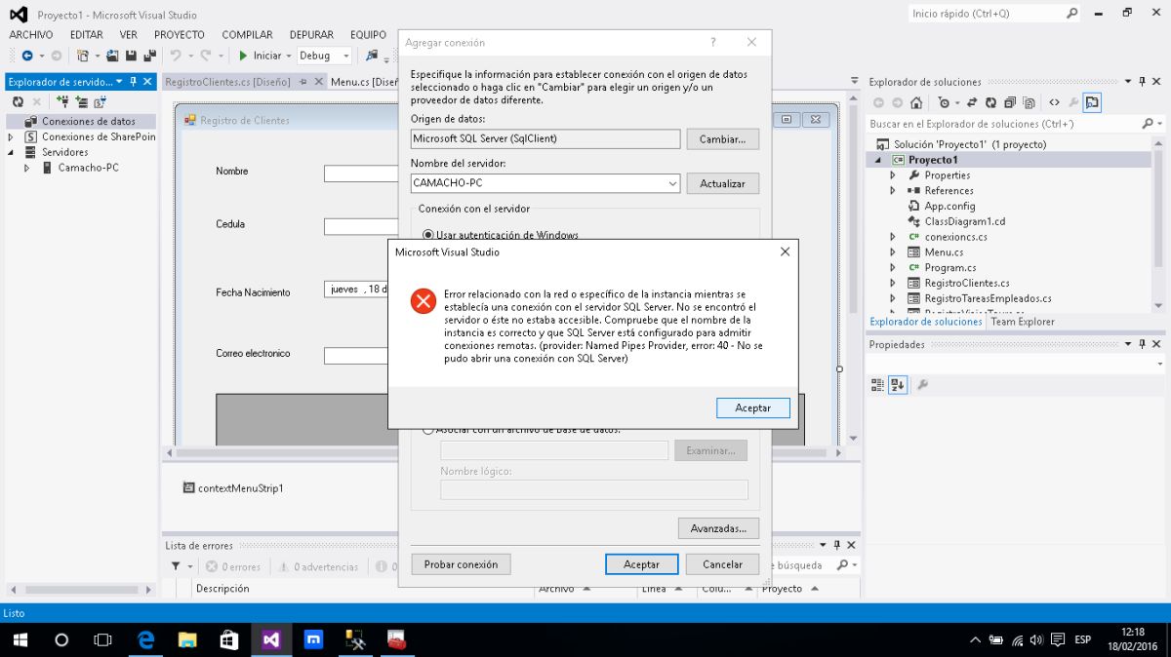Toggle the 0 advertencias filter button
Viewport: 1171px width, 657px height.
click(318, 566)
